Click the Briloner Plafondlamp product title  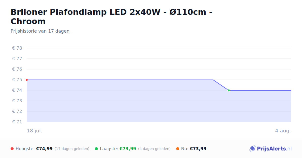[111, 17]
